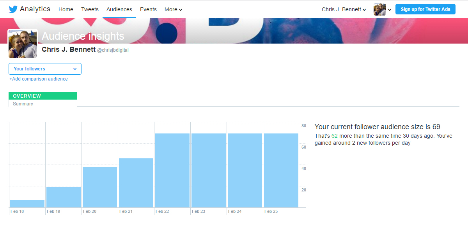This screenshot has height=235, width=468.
Task: Click the @chrisjbdigital handle
Action: click(x=113, y=50)
